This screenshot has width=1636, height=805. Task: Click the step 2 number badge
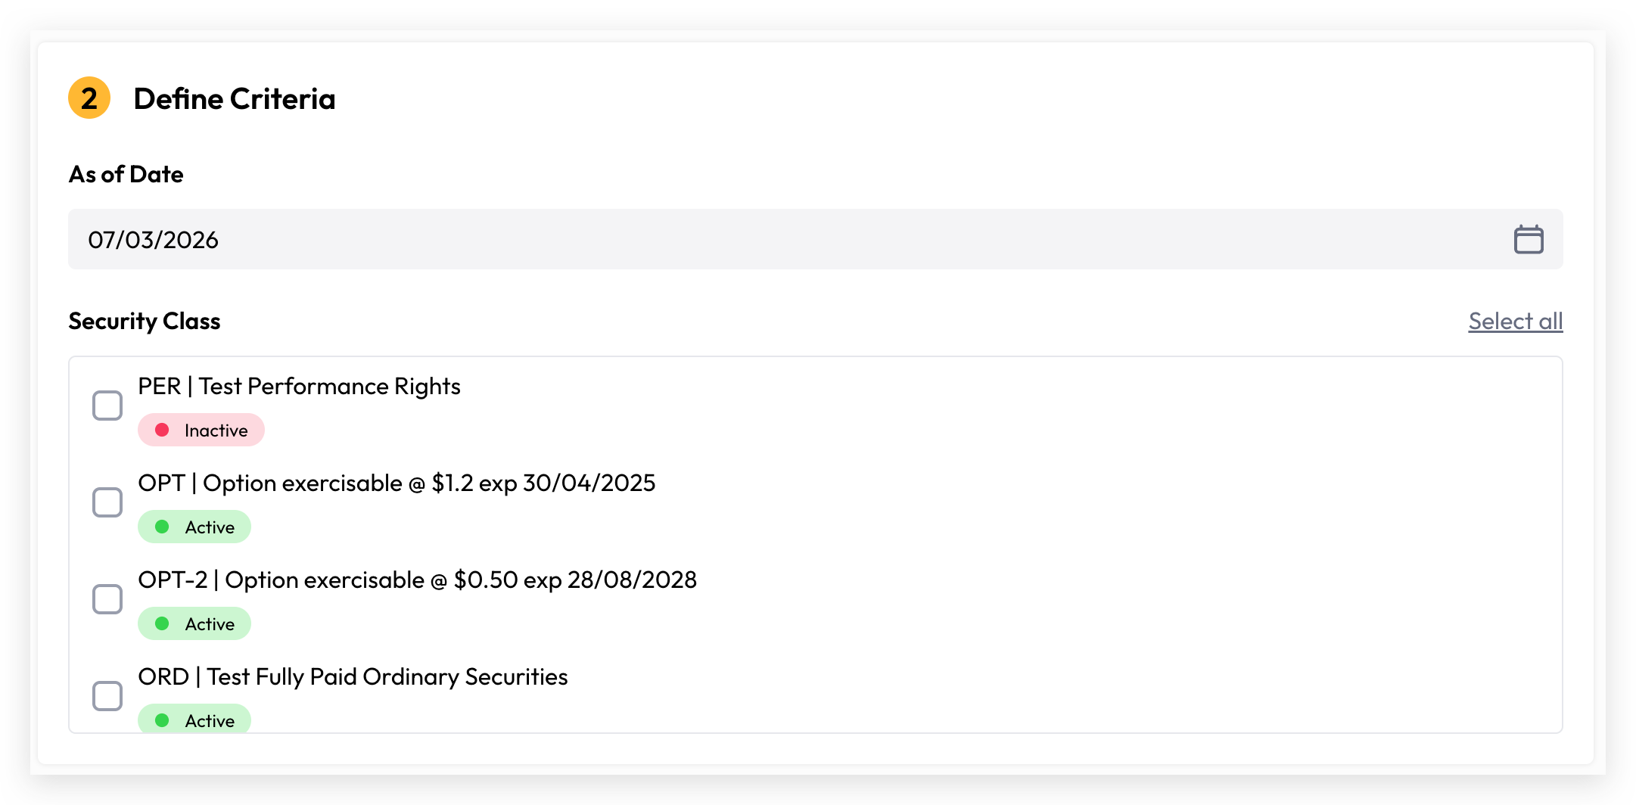[89, 98]
